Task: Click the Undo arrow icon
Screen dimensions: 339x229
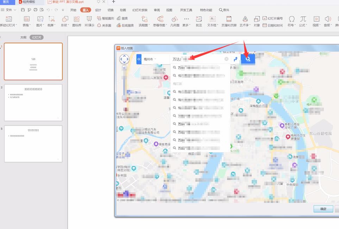Action: [48, 10]
